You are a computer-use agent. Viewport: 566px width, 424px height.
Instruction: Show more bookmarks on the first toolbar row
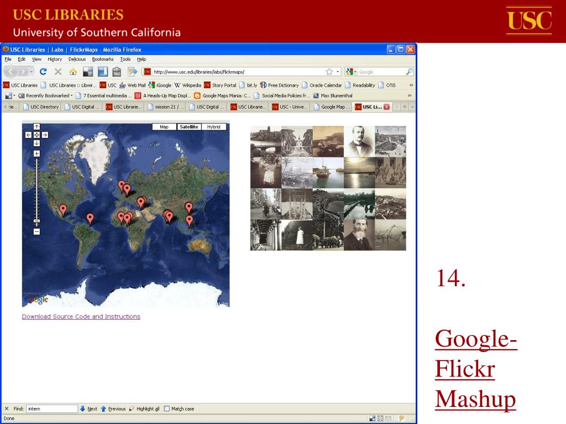(411, 85)
